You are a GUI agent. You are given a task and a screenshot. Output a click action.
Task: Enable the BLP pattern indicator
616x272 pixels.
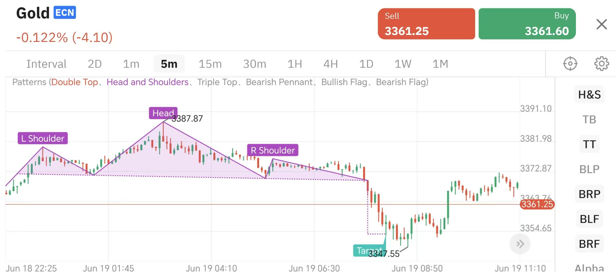coord(589,169)
